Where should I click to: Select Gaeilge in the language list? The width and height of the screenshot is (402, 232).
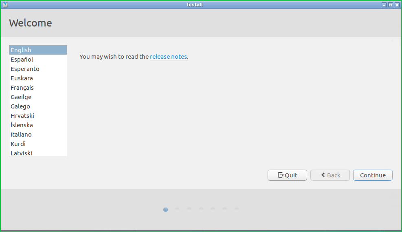click(38, 97)
